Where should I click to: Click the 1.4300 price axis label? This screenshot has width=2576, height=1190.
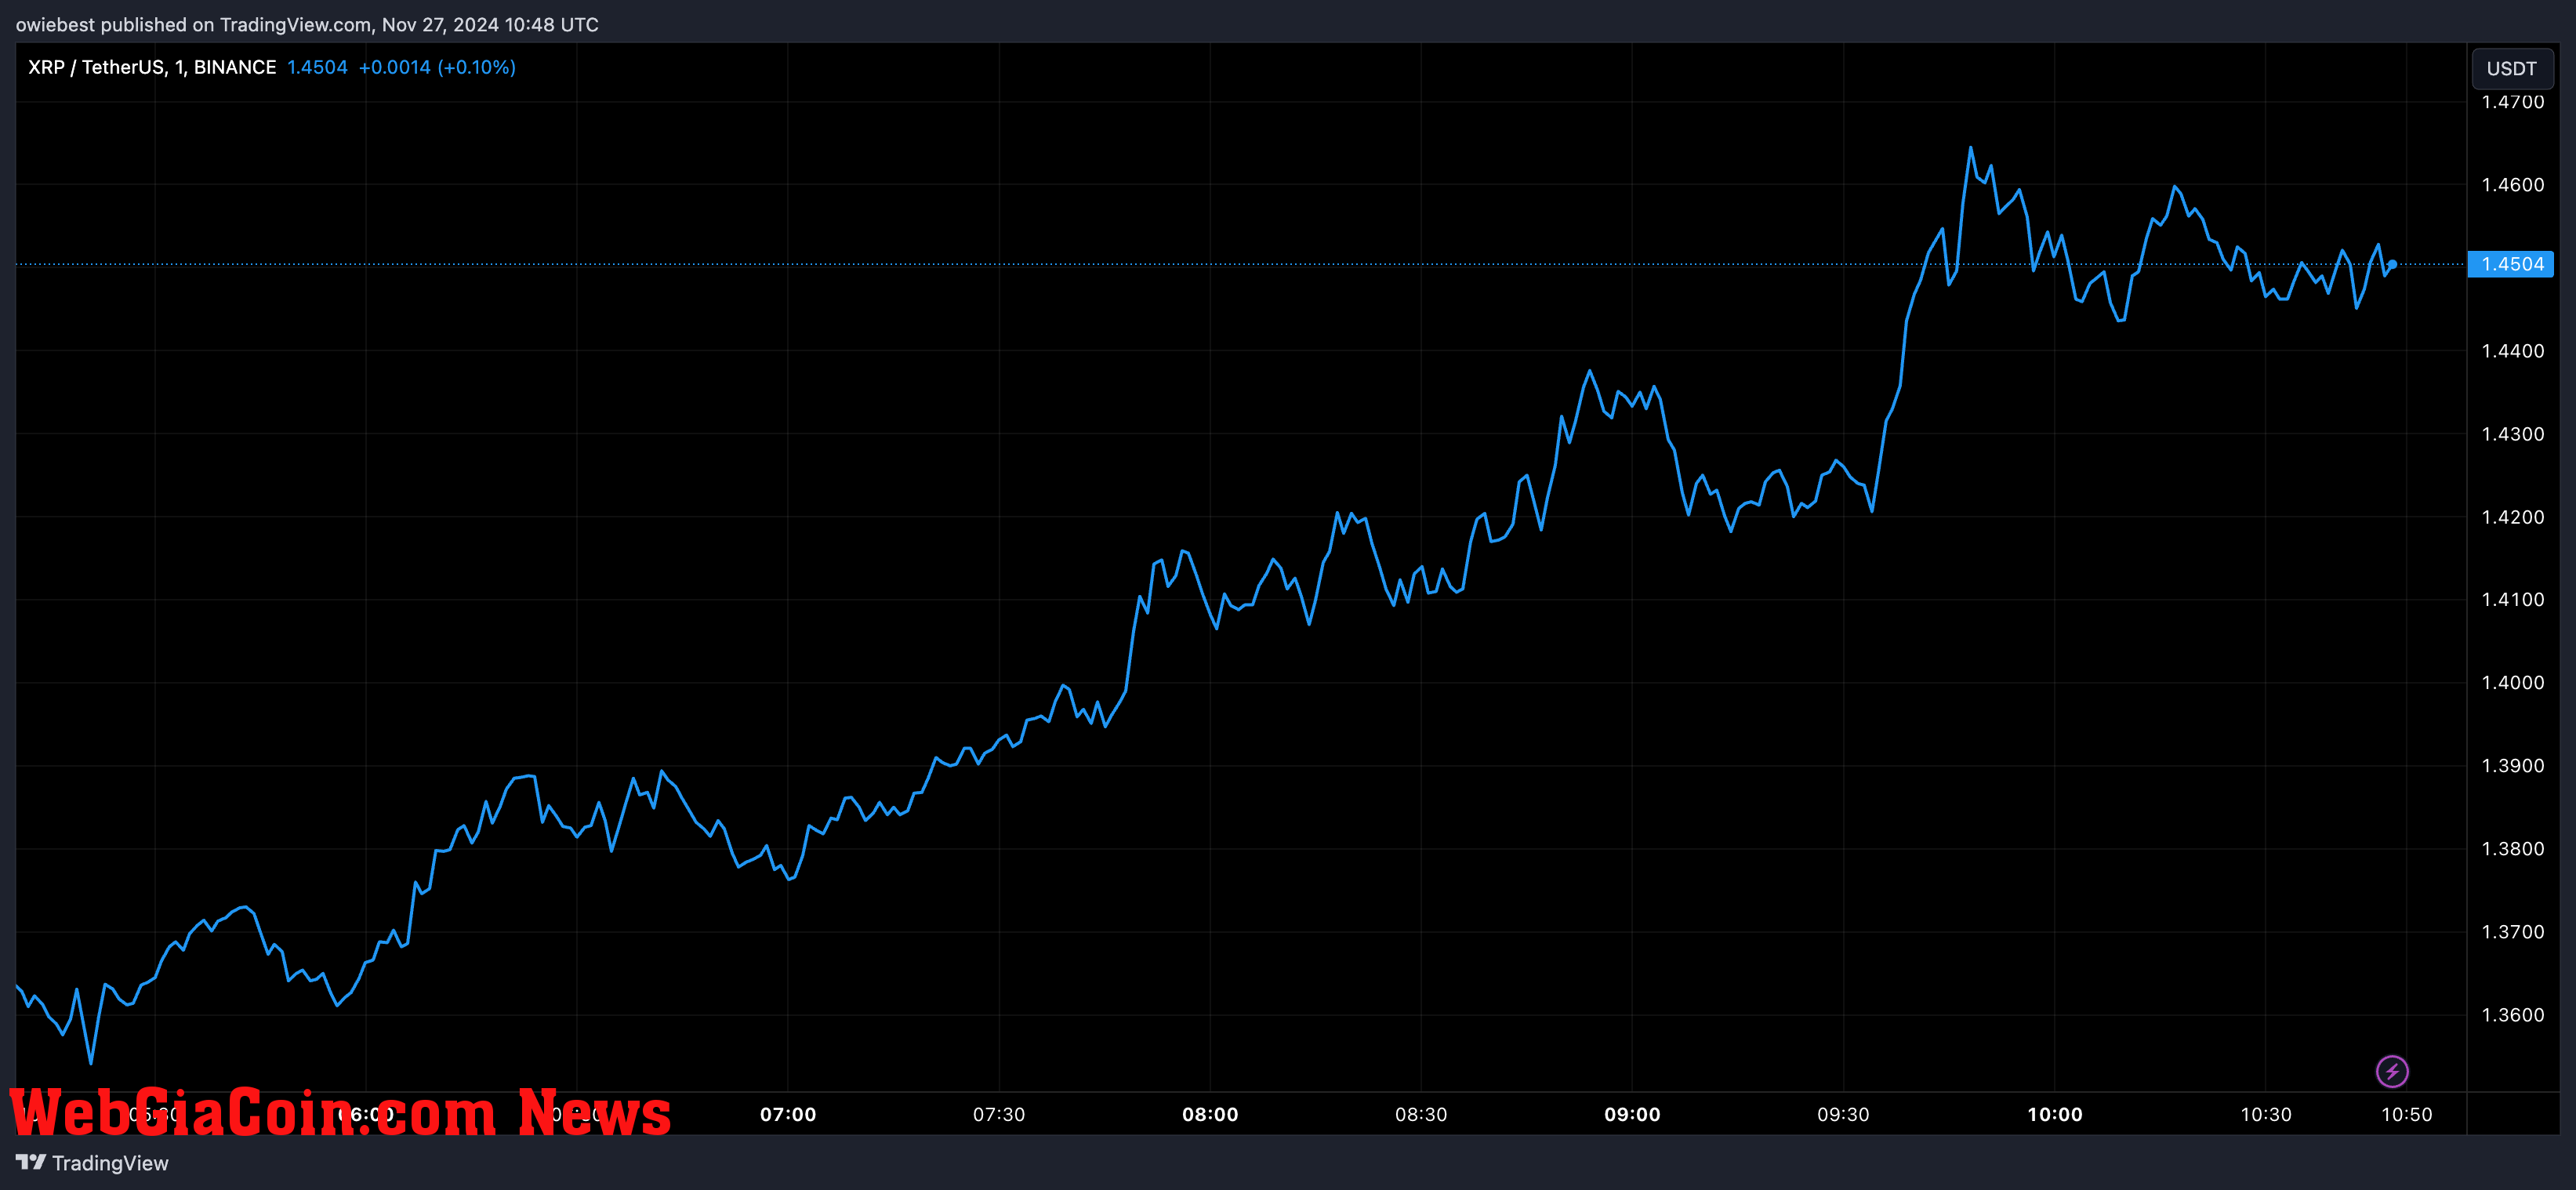point(2512,434)
